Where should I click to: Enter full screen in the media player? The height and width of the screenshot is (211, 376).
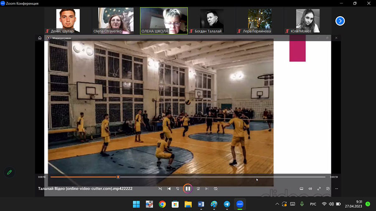[x=319, y=188]
